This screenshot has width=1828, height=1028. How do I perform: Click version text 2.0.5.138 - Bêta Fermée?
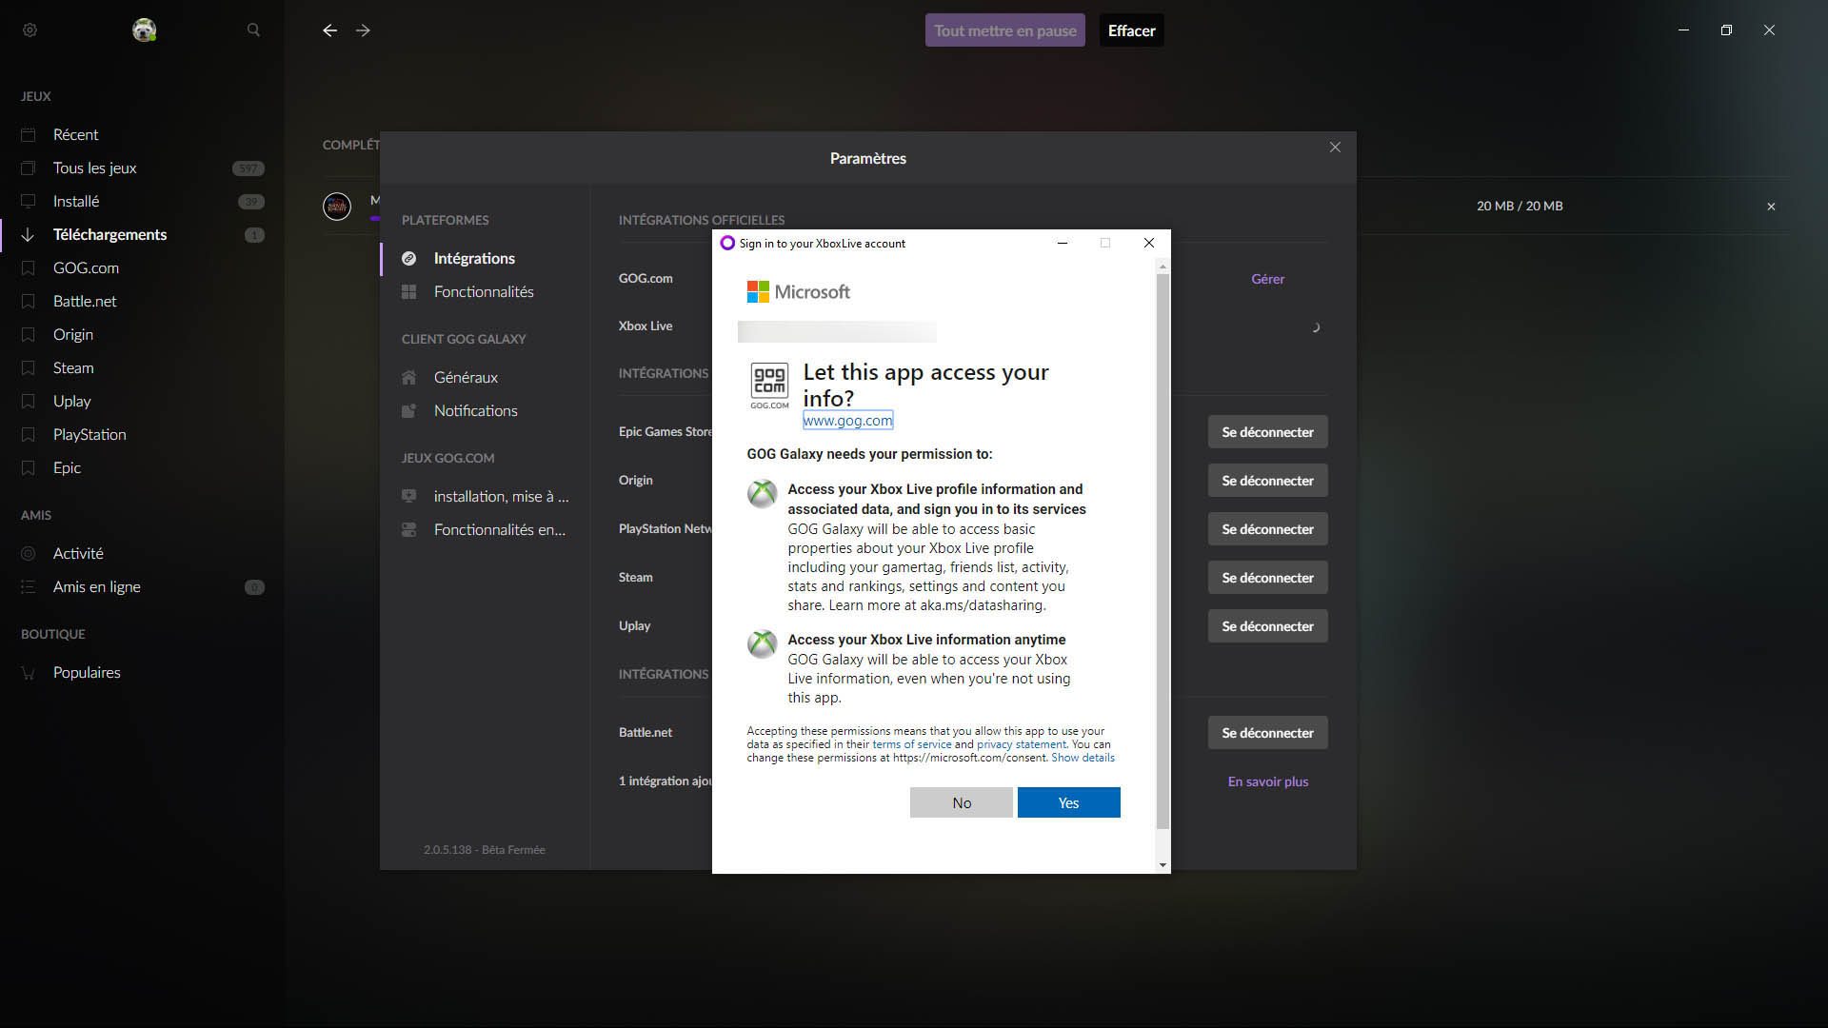485,850
